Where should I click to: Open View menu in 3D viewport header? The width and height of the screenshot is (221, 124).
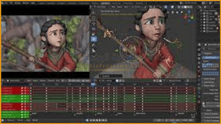pyautogui.click(x=113, y=7)
